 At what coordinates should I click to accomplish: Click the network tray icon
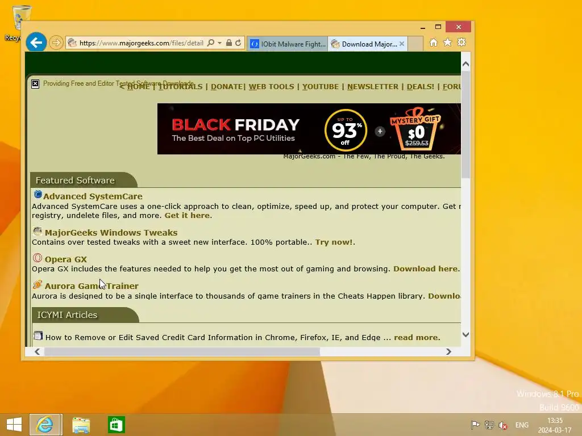coord(489,425)
